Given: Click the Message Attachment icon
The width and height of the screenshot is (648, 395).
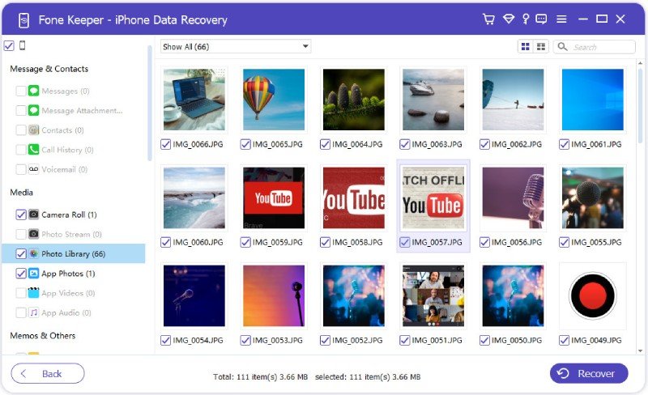Looking at the screenshot, I should click(33, 110).
